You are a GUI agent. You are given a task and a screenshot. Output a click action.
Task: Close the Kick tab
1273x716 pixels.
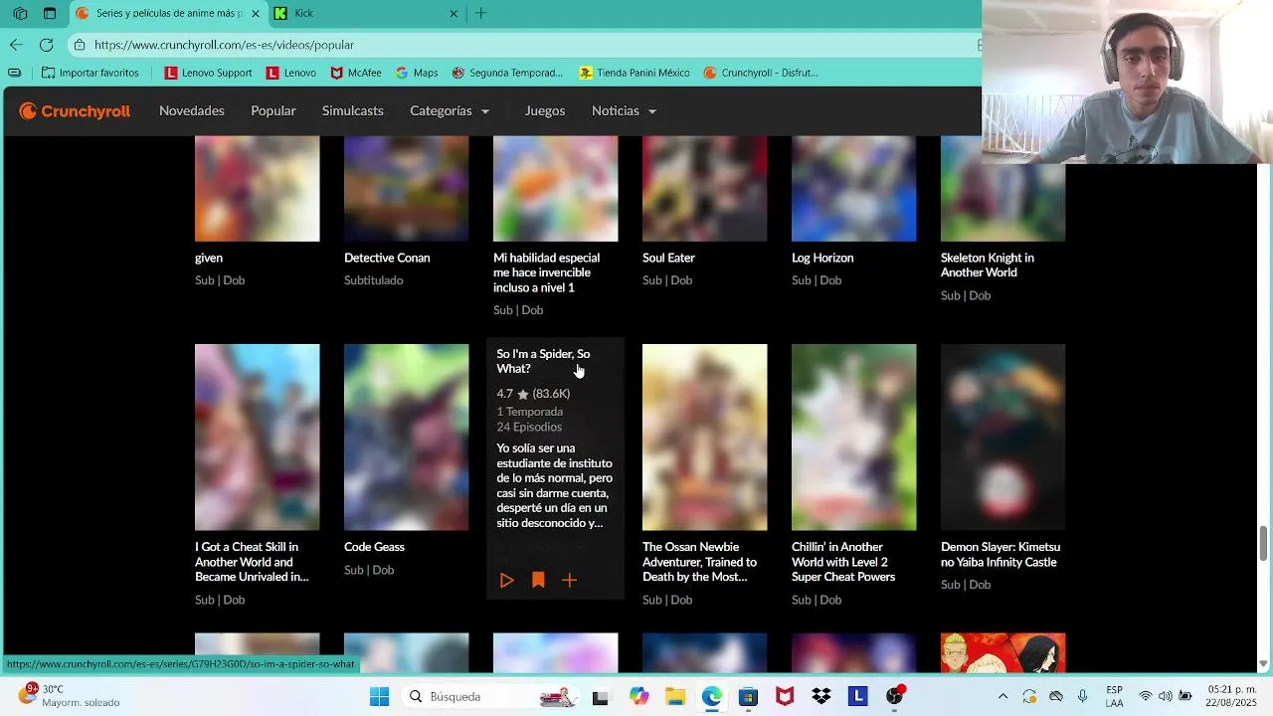454,14
